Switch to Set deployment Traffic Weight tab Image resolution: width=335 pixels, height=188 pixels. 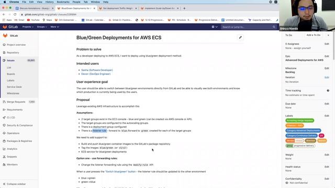(118, 8)
